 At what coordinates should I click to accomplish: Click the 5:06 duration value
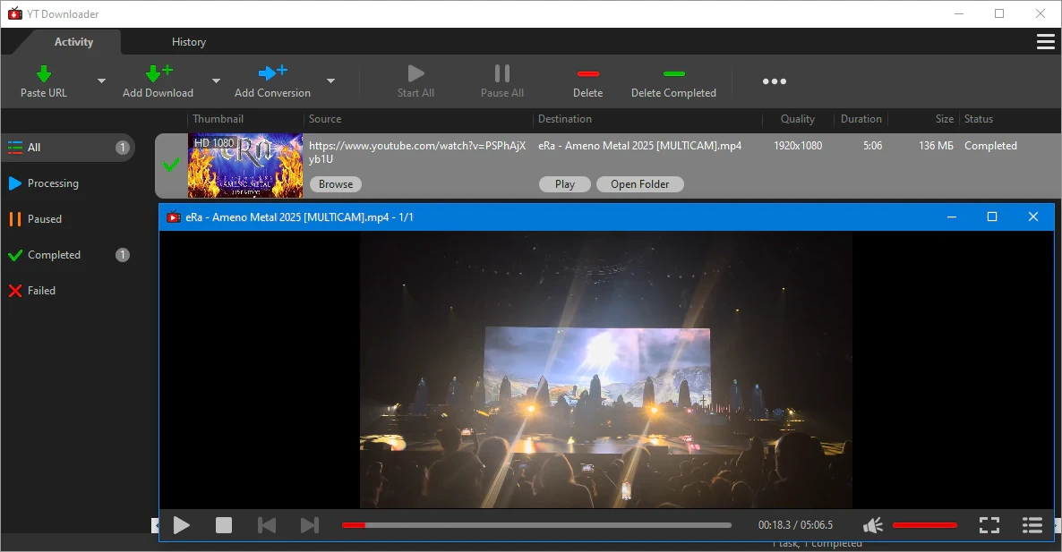872,146
